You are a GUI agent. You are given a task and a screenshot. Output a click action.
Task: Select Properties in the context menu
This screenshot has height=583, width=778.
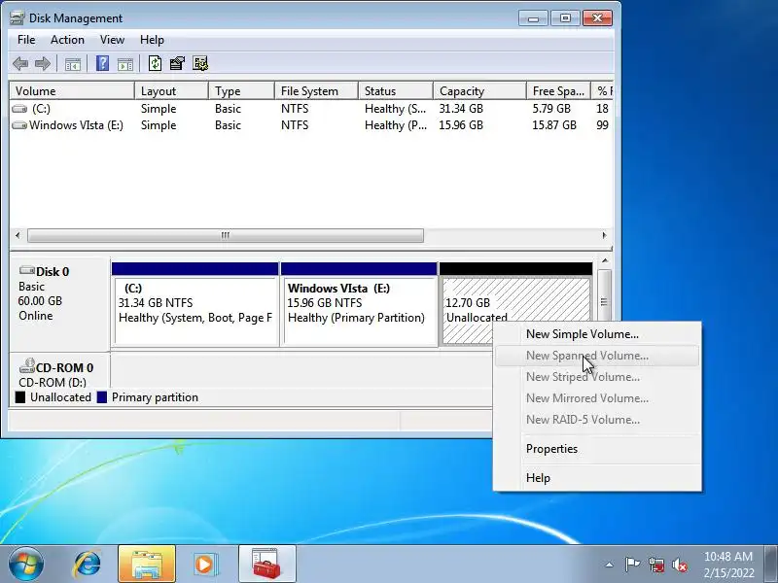pyautogui.click(x=597, y=449)
